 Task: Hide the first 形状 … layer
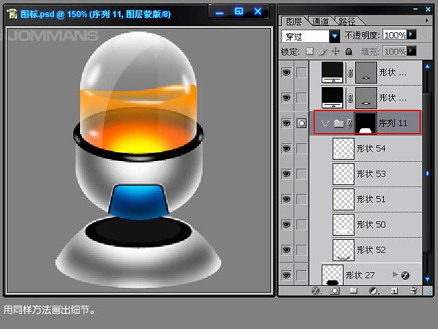pyautogui.click(x=286, y=73)
